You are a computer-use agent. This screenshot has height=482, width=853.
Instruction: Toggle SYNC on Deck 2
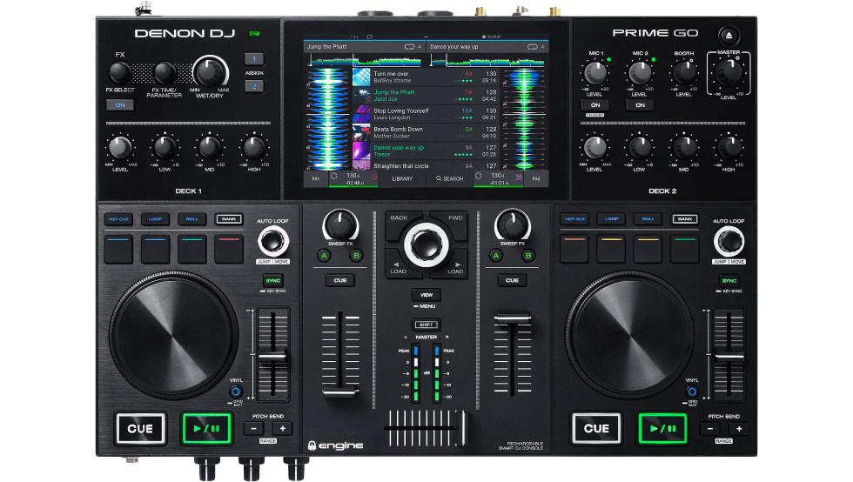click(x=729, y=280)
